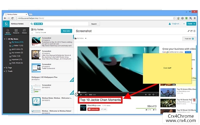Click link icon on Wallpaper note
Image resolution: width=200 pixels, height=125 pixels.
(x=72, y=80)
